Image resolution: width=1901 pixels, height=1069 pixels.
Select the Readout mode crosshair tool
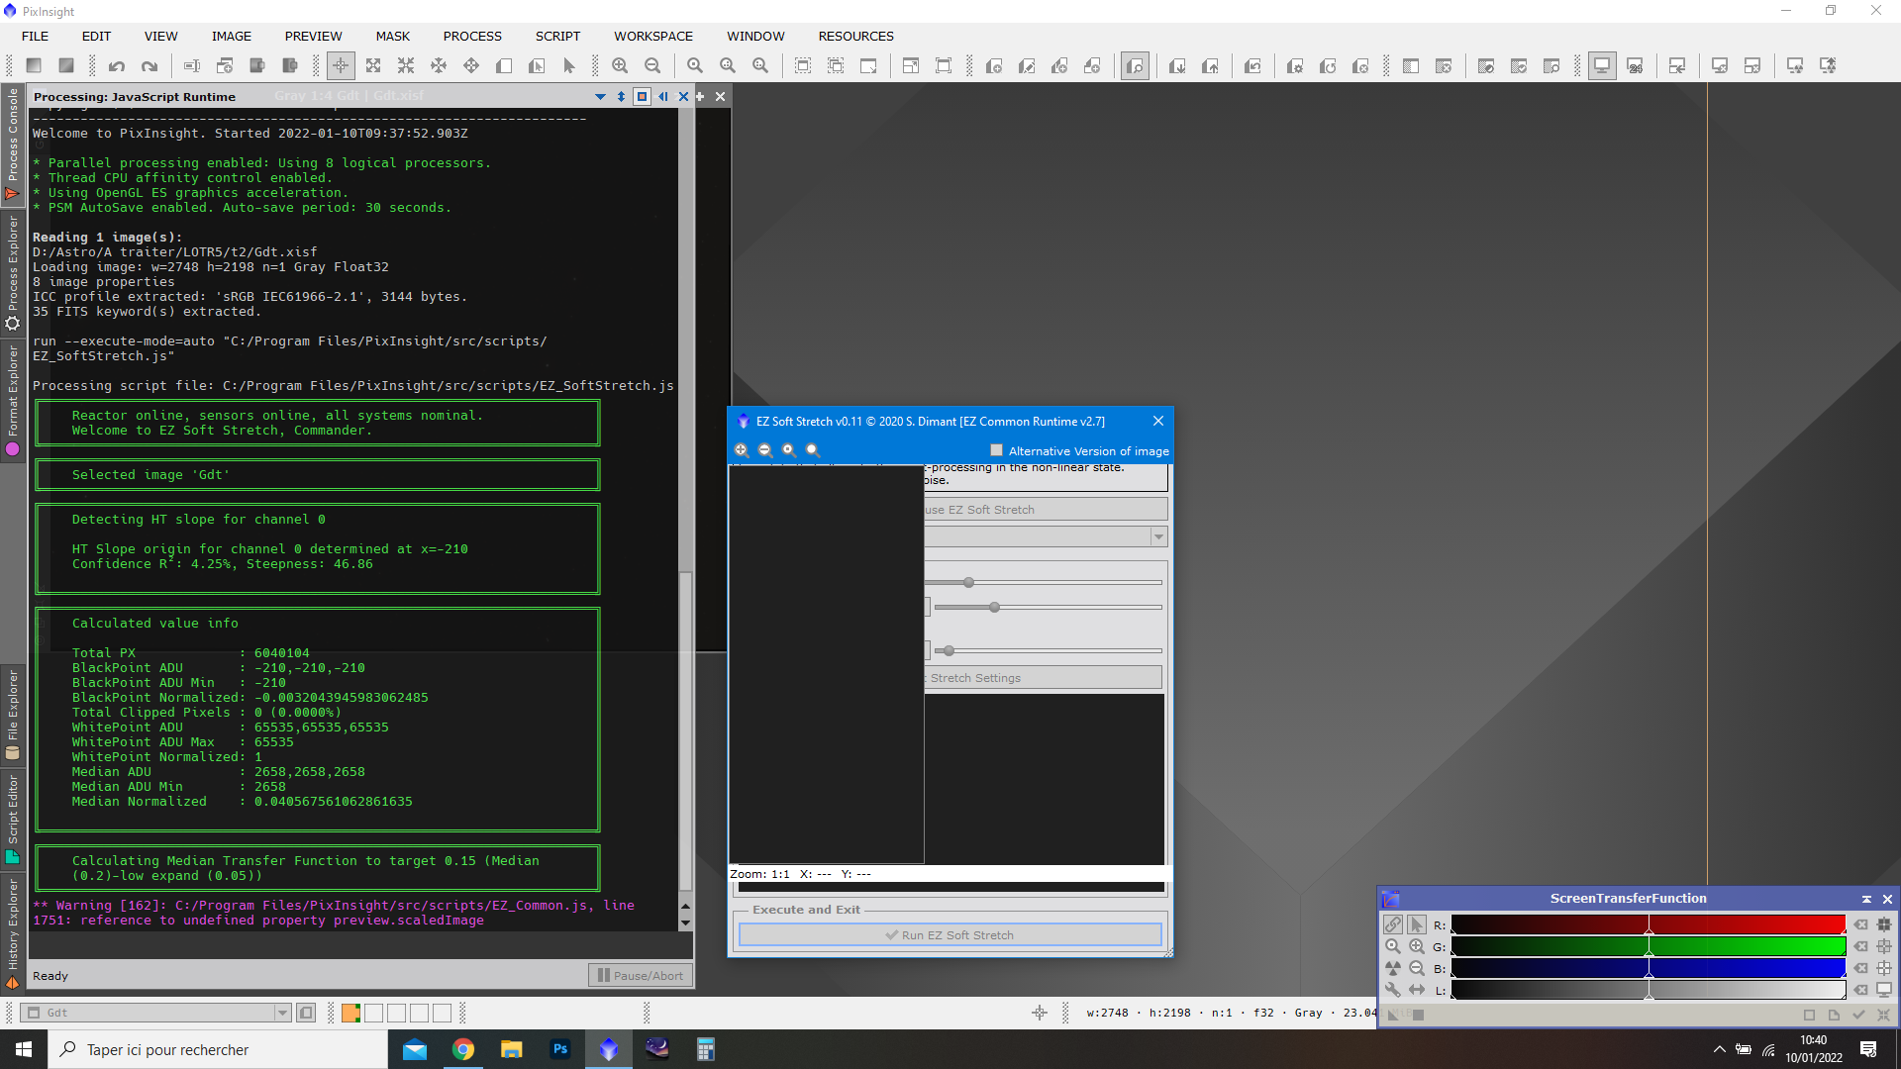click(x=340, y=66)
